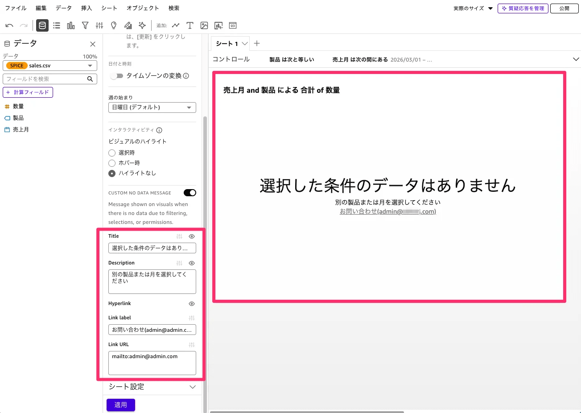This screenshot has width=581, height=413.
Task: Click parameter icon next to Link label
Action: 192,318
